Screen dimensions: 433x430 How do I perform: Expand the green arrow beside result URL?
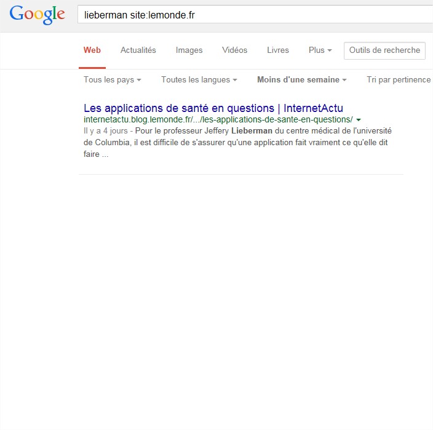click(359, 120)
